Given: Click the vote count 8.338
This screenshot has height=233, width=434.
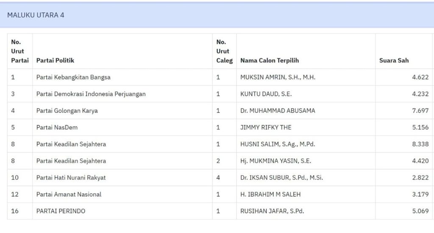Looking at the screenshot, I should 420,144.
